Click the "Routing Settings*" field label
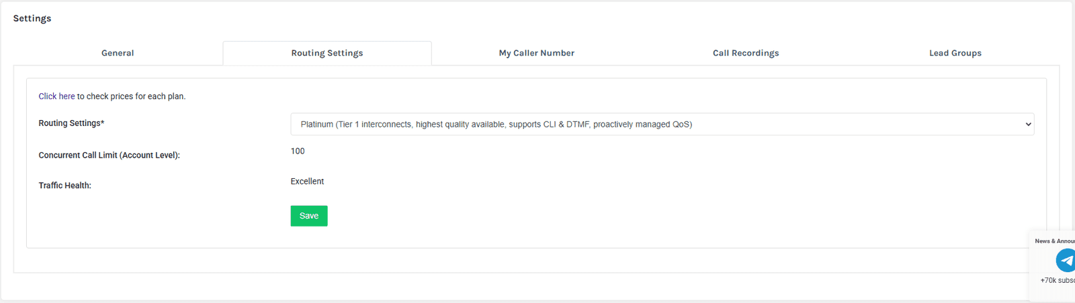 pyautogui.click(x=71, y=123)
